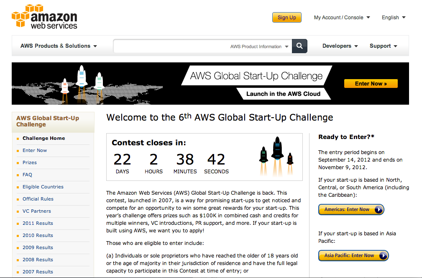View the 2008 Results page

click(x=38, y=260)
